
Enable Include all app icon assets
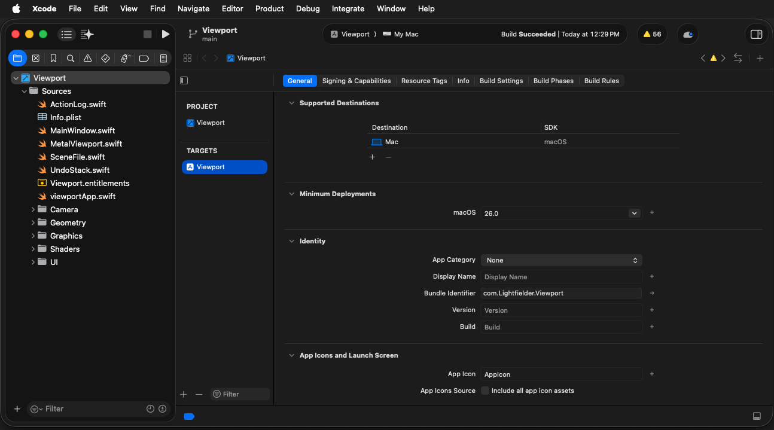pyautogui.click(x=485, y=391)
